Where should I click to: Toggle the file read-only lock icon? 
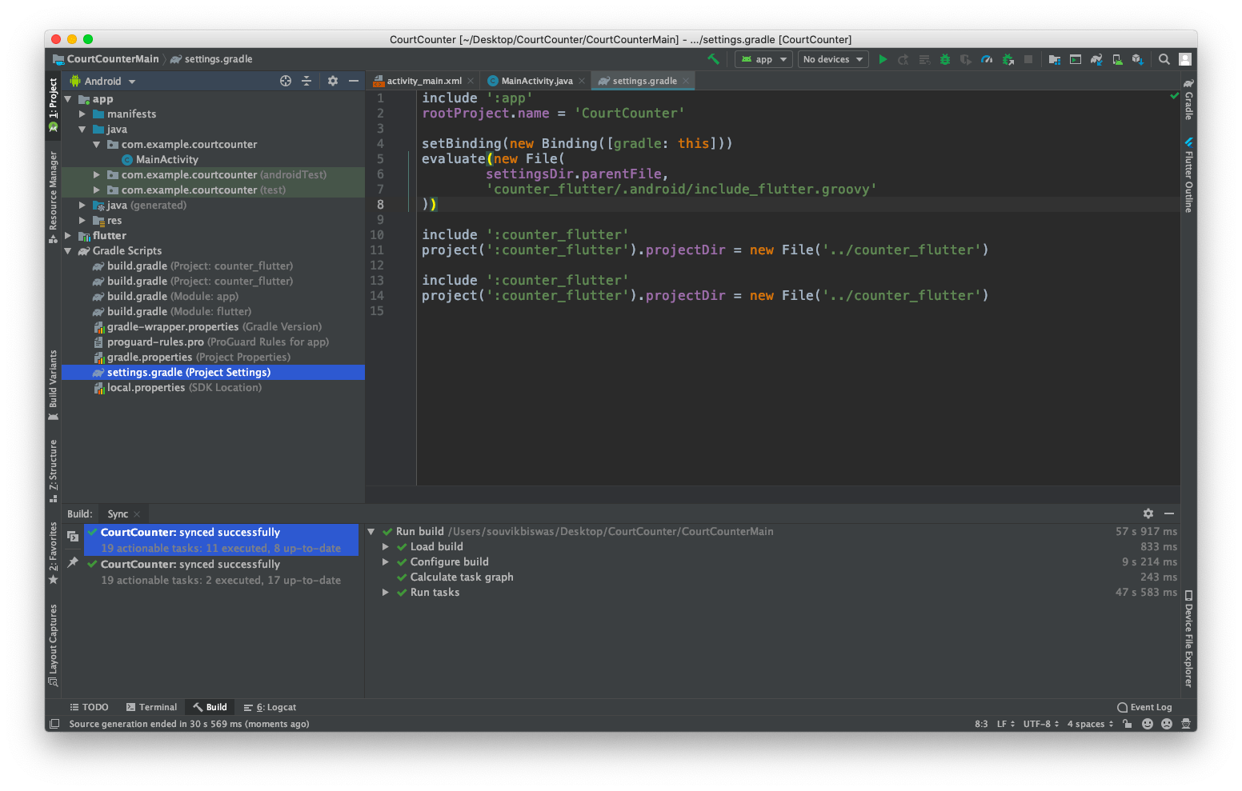pyautogui.click(x=1128, y=724)
